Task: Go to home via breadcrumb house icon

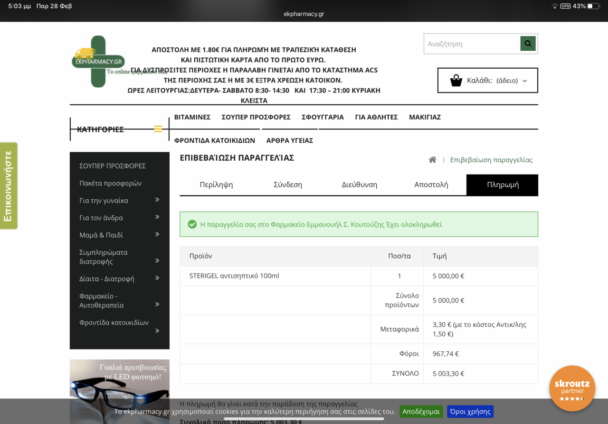Action: coord(432,160)
